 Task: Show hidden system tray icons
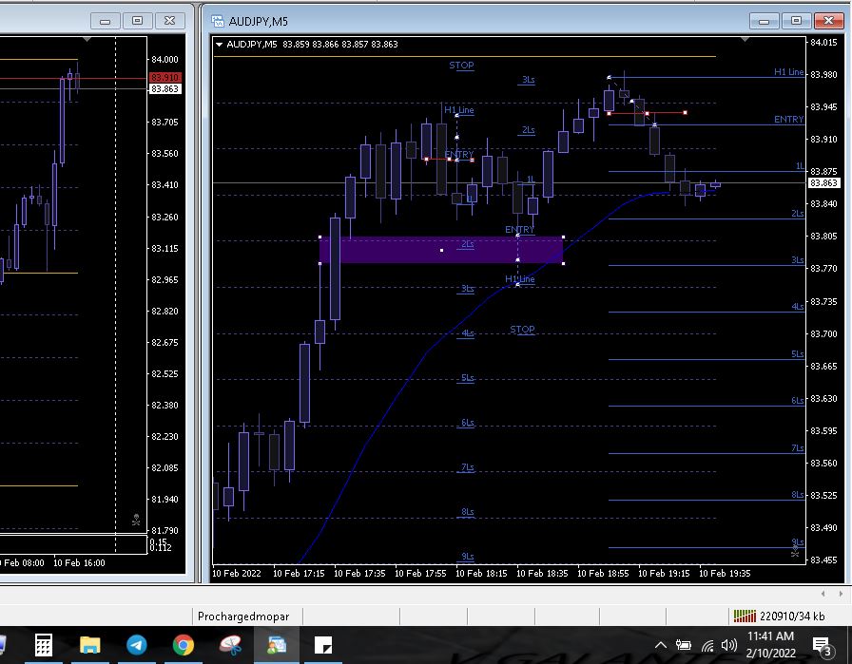click(x=660, y=645)
